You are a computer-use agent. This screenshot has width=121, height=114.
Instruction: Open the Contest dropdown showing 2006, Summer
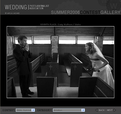[25, 110]
